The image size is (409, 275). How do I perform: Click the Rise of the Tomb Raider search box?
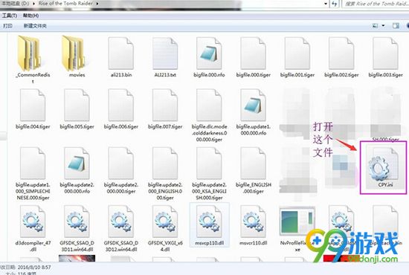376,4
